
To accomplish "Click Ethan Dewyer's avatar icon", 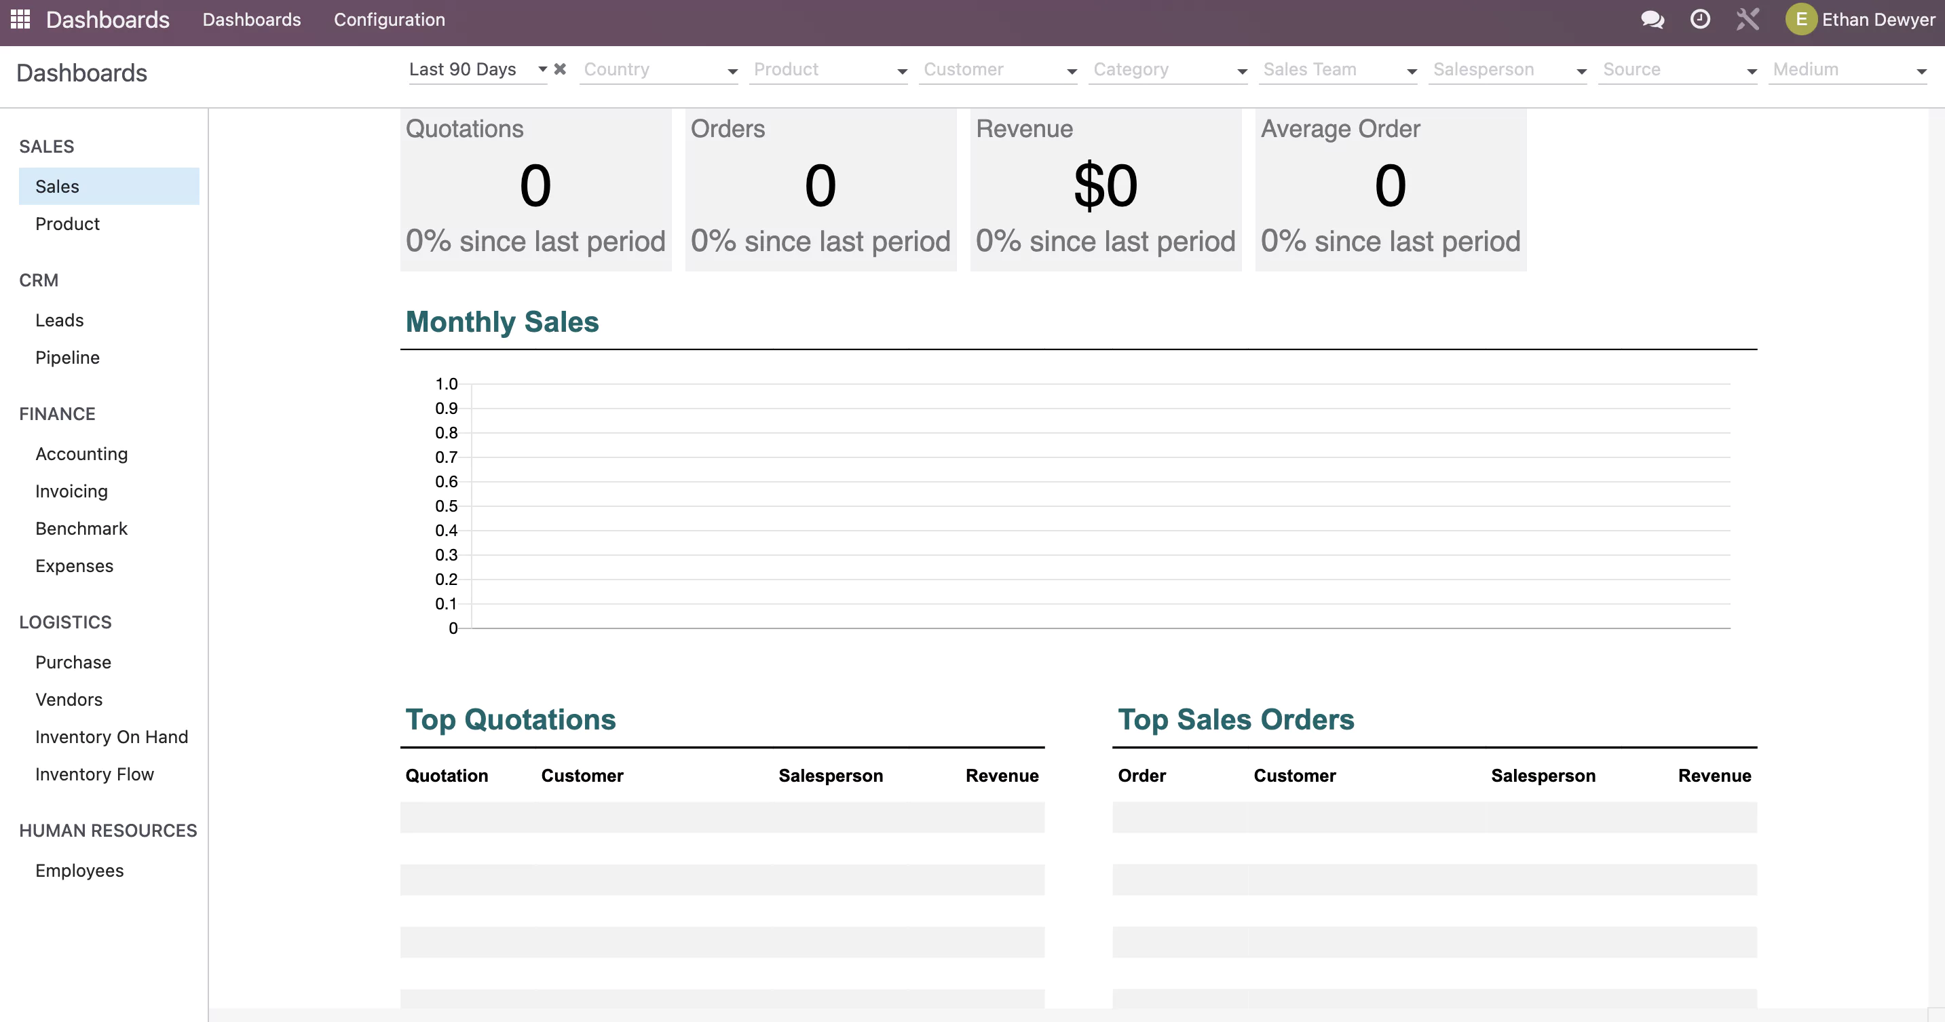I will click(1800, 19).
